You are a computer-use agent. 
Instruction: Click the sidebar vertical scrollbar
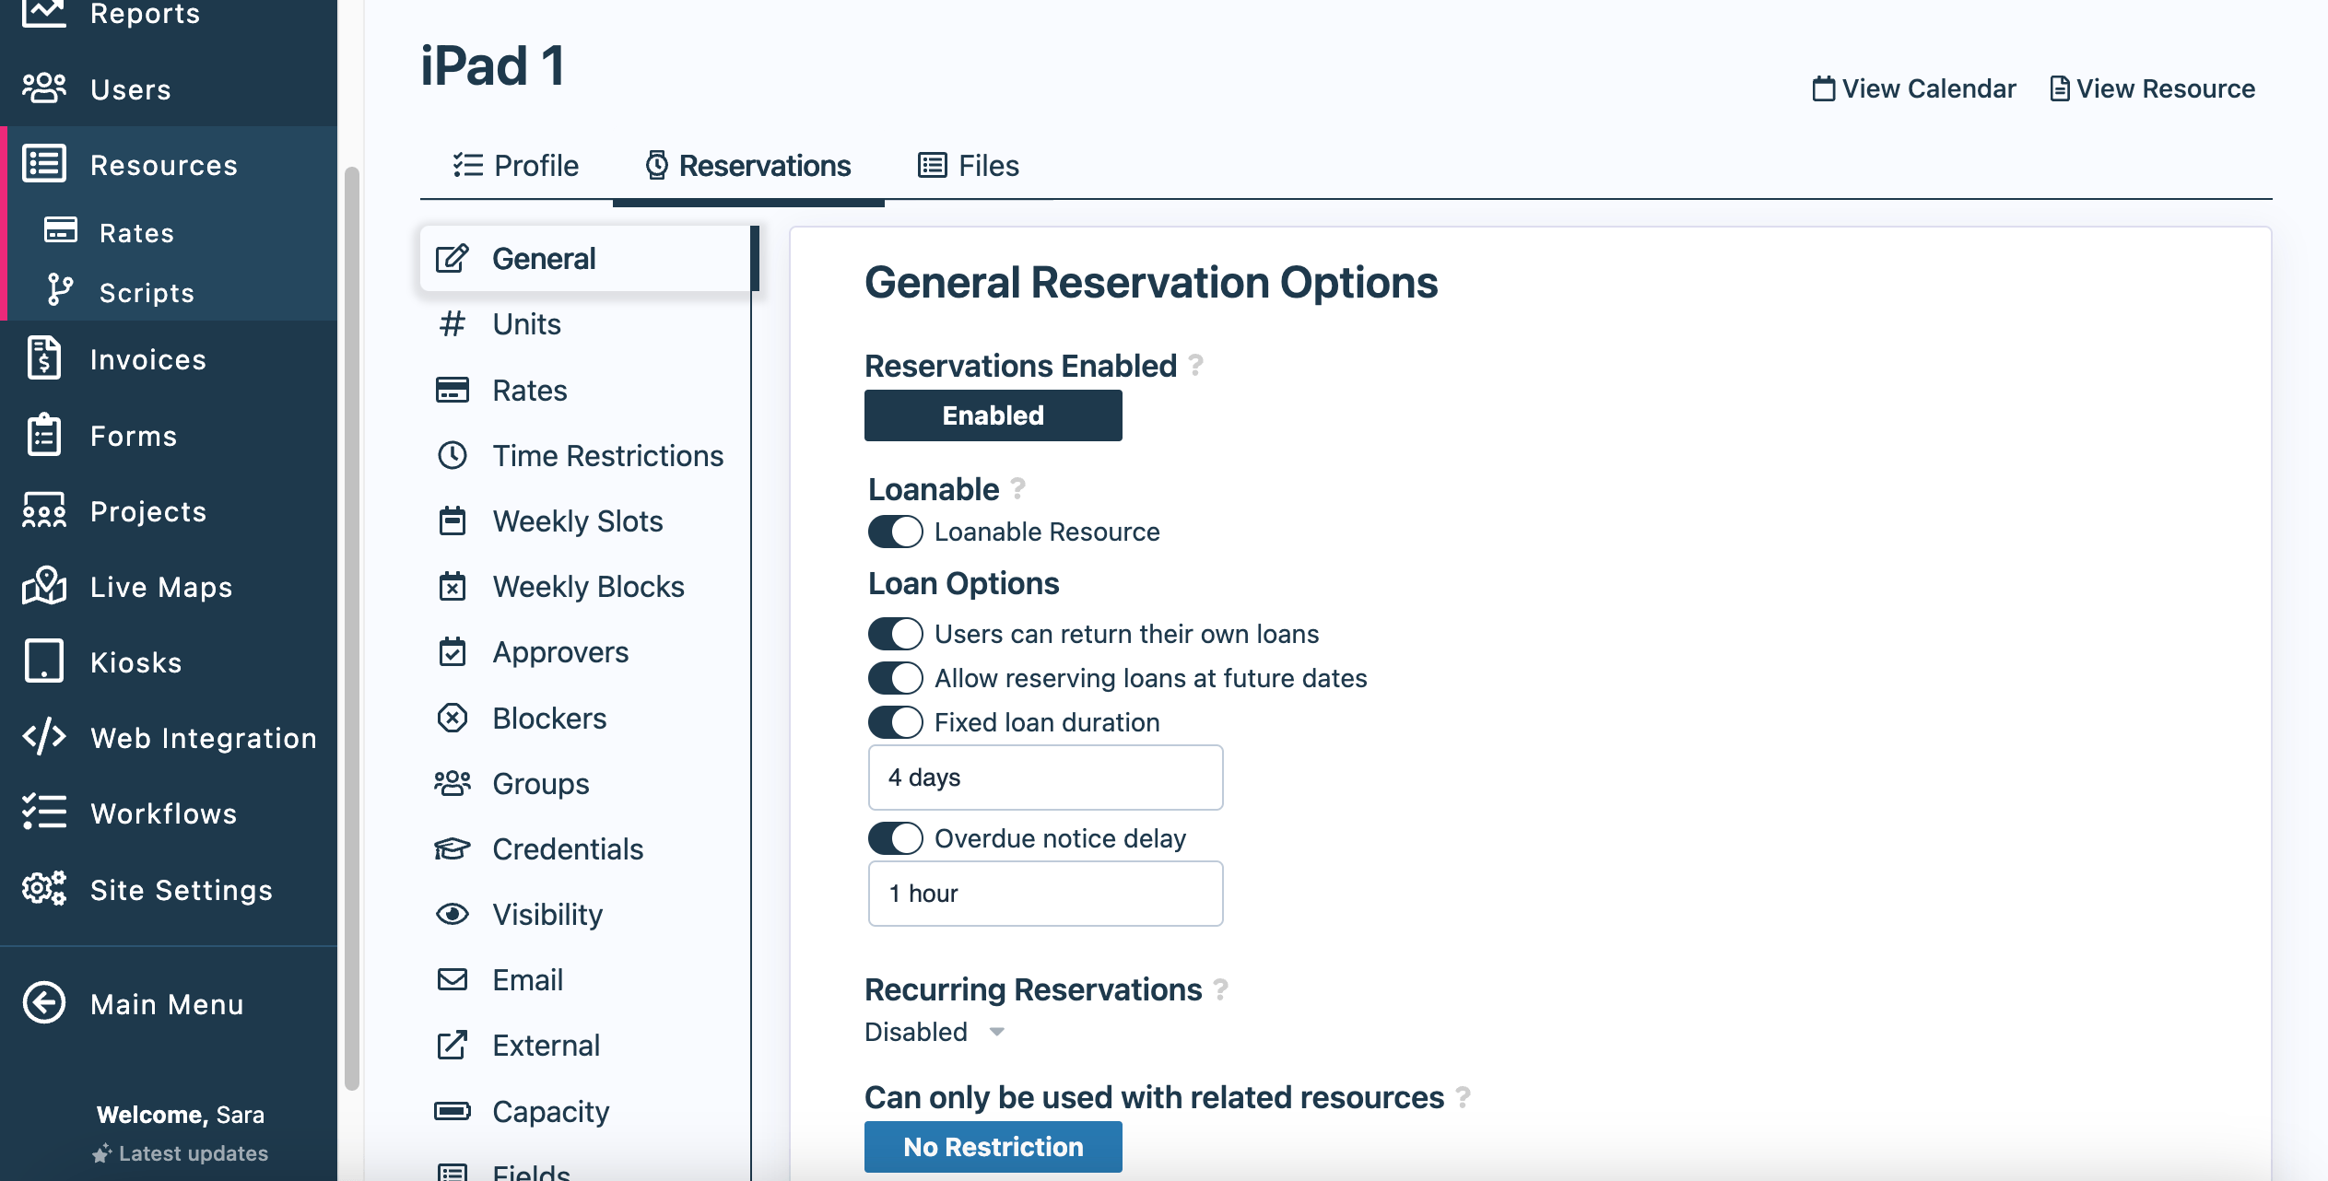coord(351,626)
